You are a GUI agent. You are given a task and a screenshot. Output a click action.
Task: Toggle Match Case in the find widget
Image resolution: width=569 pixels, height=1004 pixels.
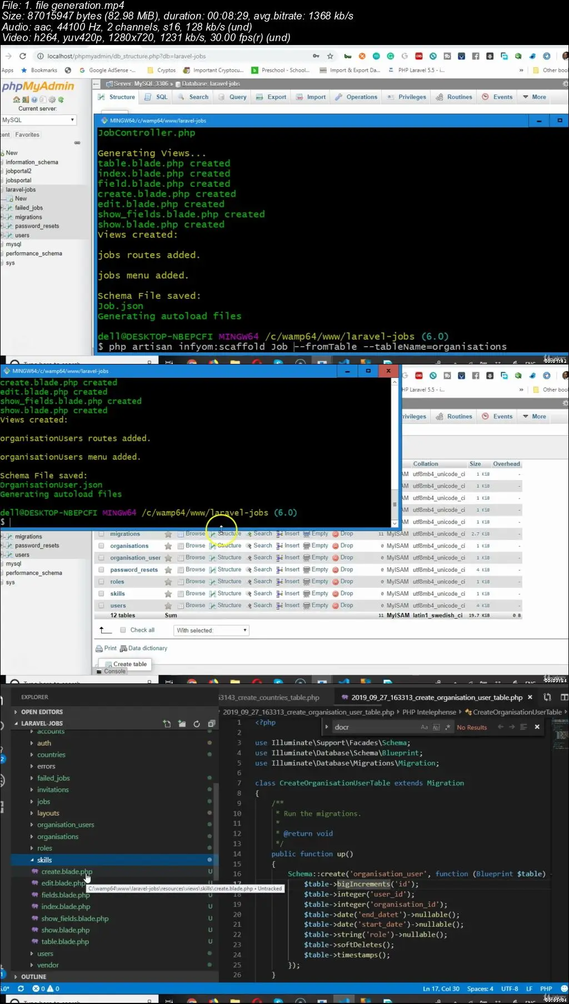click(x=425, y=727)
